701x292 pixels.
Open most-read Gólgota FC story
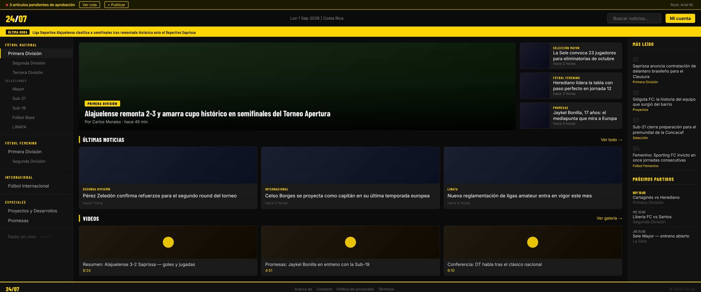[x=664, y=102]
